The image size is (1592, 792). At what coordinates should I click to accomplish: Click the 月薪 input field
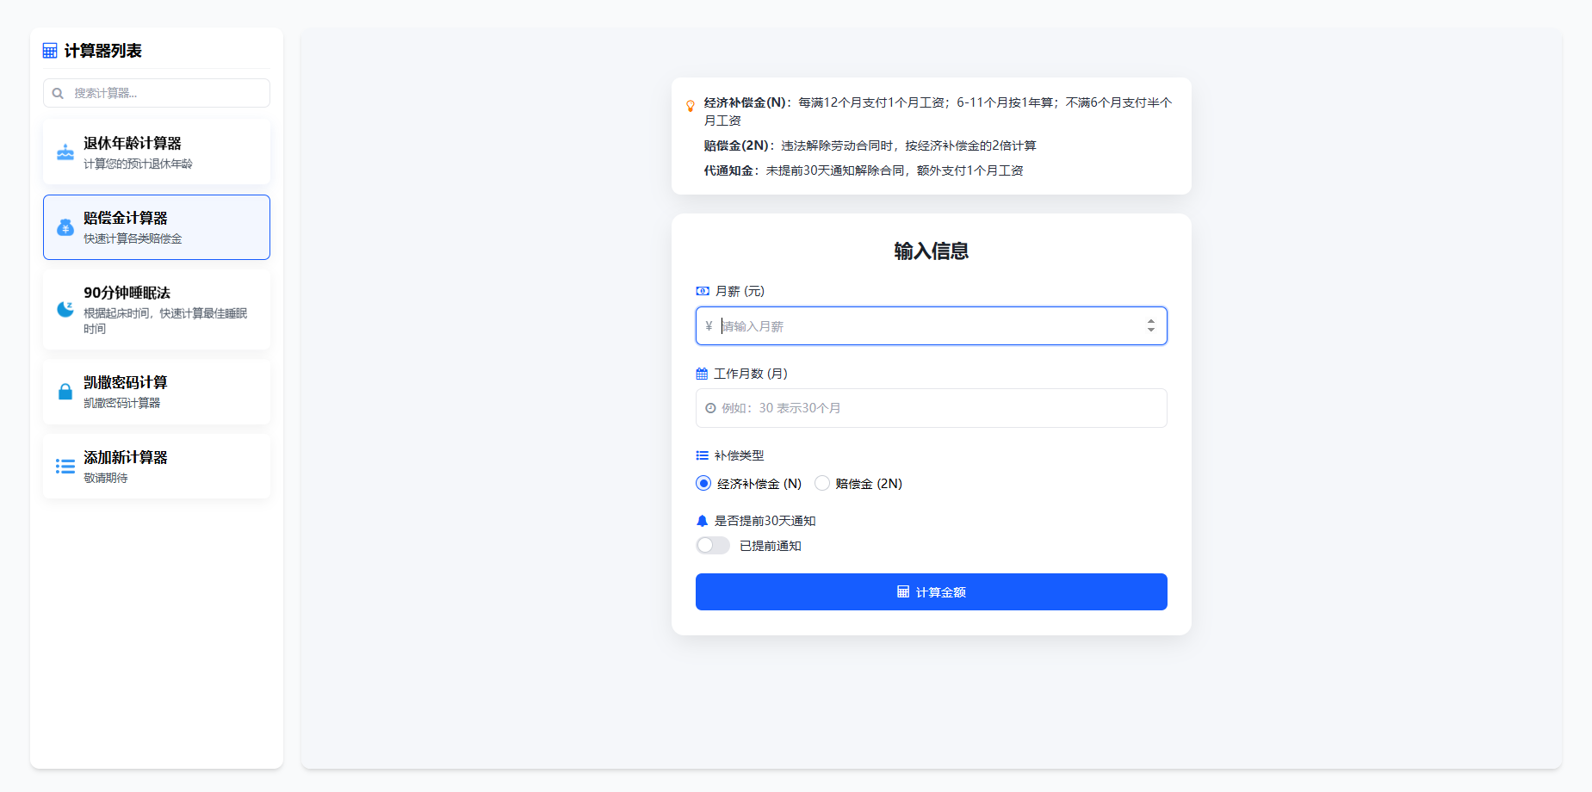pos(921,326)
